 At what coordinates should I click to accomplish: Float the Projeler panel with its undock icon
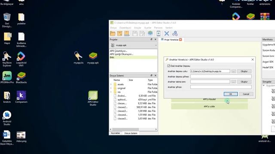(151, 39)
